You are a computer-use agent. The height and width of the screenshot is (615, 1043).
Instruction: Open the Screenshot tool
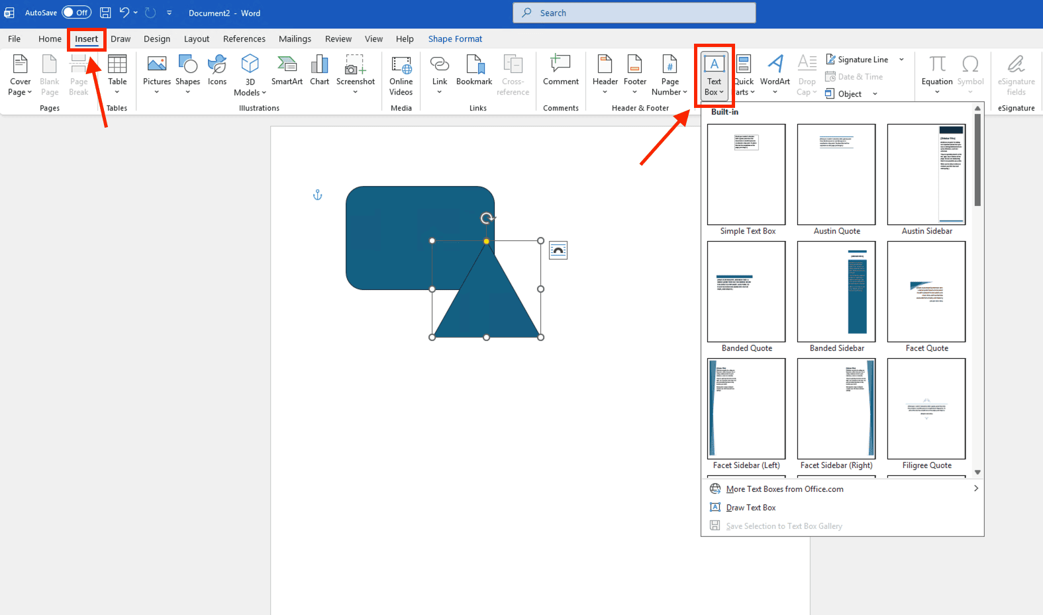point(356,75)
